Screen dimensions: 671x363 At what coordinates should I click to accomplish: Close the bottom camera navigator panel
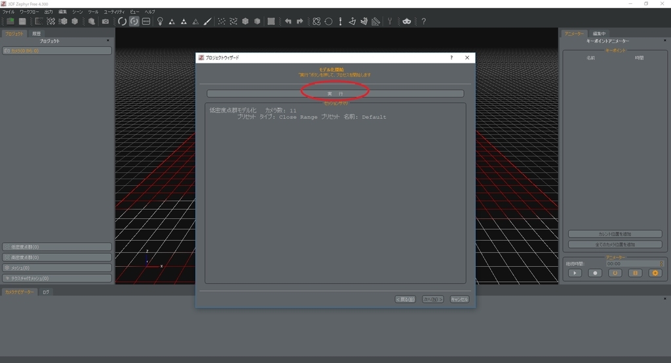coord(664,298)
